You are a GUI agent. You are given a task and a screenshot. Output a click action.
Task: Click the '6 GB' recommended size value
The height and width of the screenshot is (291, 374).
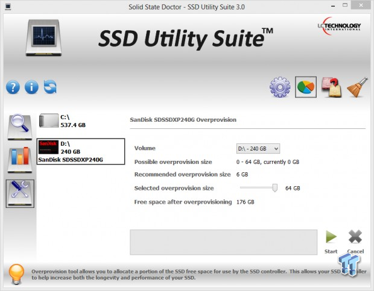point(242,175)
